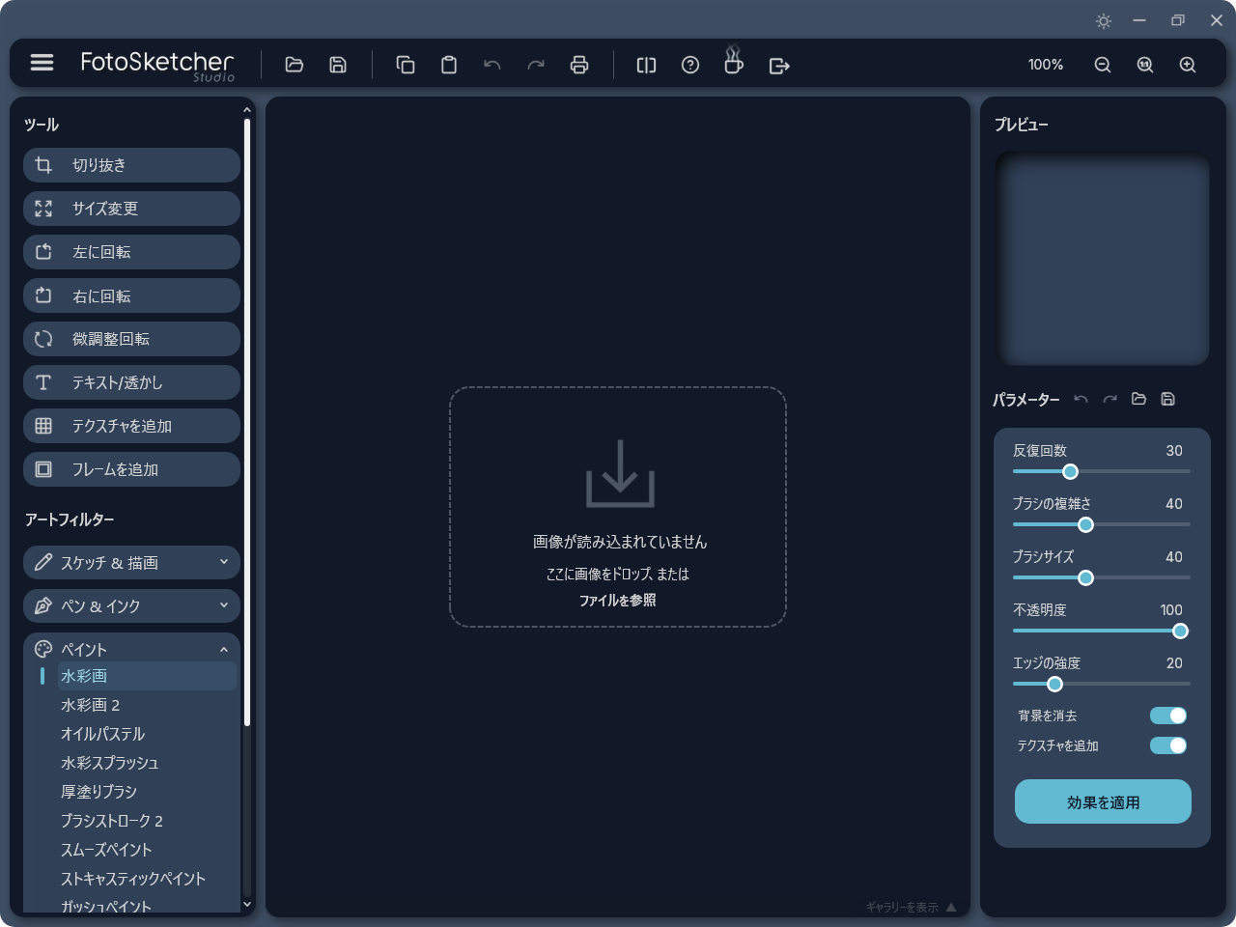1236x927 pixels.
Task: Click the coffee cup donate icon
Action: [x=734, y=60]
